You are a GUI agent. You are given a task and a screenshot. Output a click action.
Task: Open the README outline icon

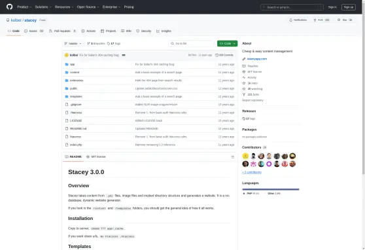(x=232, y=157)
